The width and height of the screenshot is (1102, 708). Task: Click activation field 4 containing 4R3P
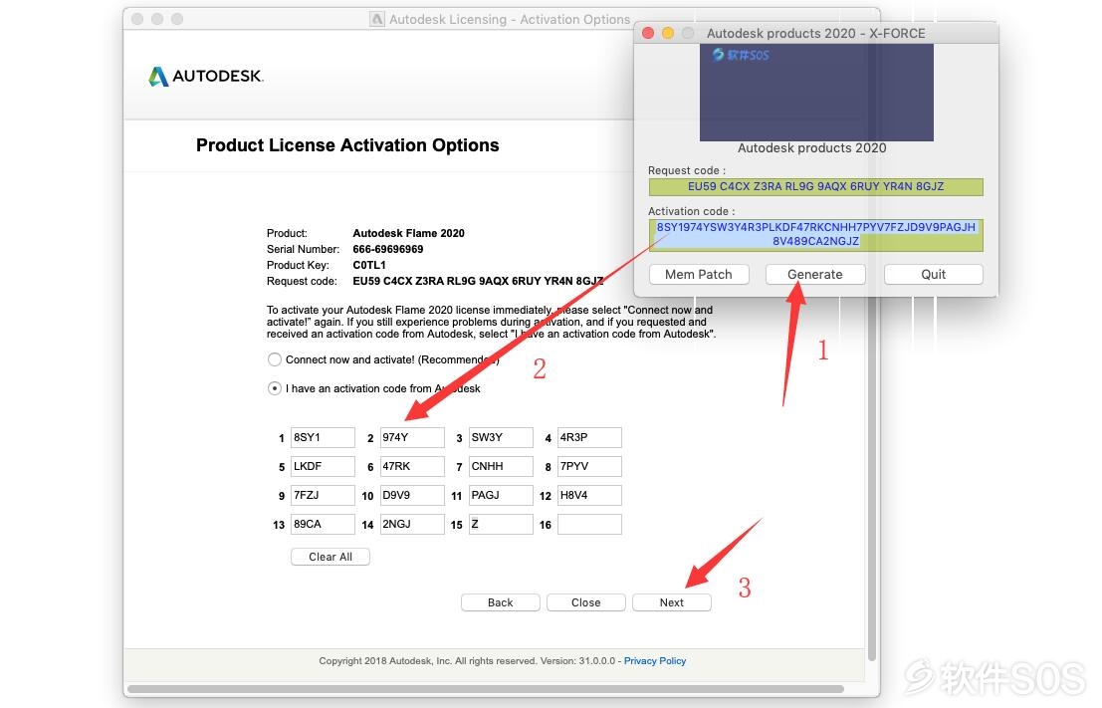coord(589,437)
